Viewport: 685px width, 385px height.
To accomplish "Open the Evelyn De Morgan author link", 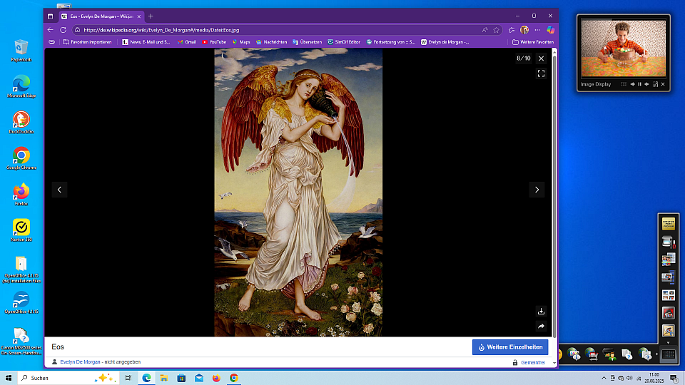I will pos(80,362).
